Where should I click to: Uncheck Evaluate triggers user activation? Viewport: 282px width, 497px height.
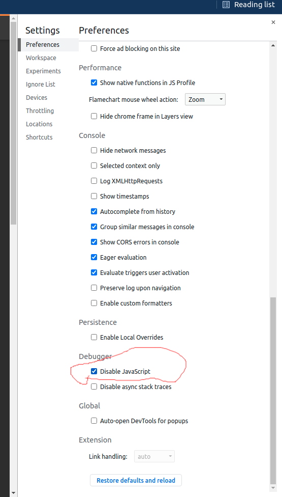(94, 272)
